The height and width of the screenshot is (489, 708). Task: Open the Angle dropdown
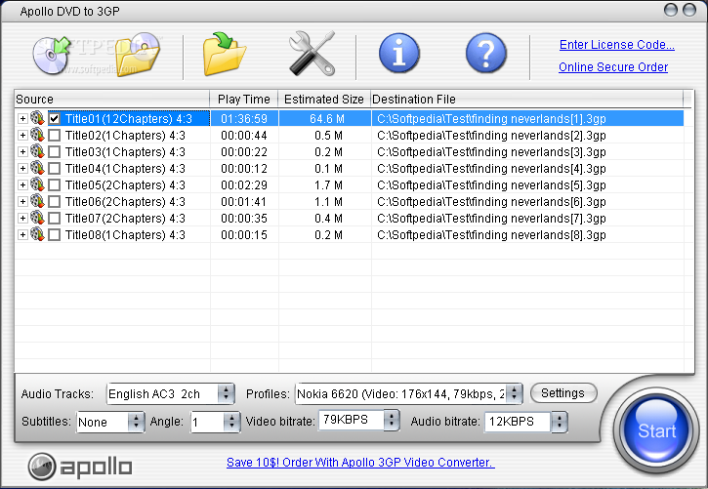(231, 422)
